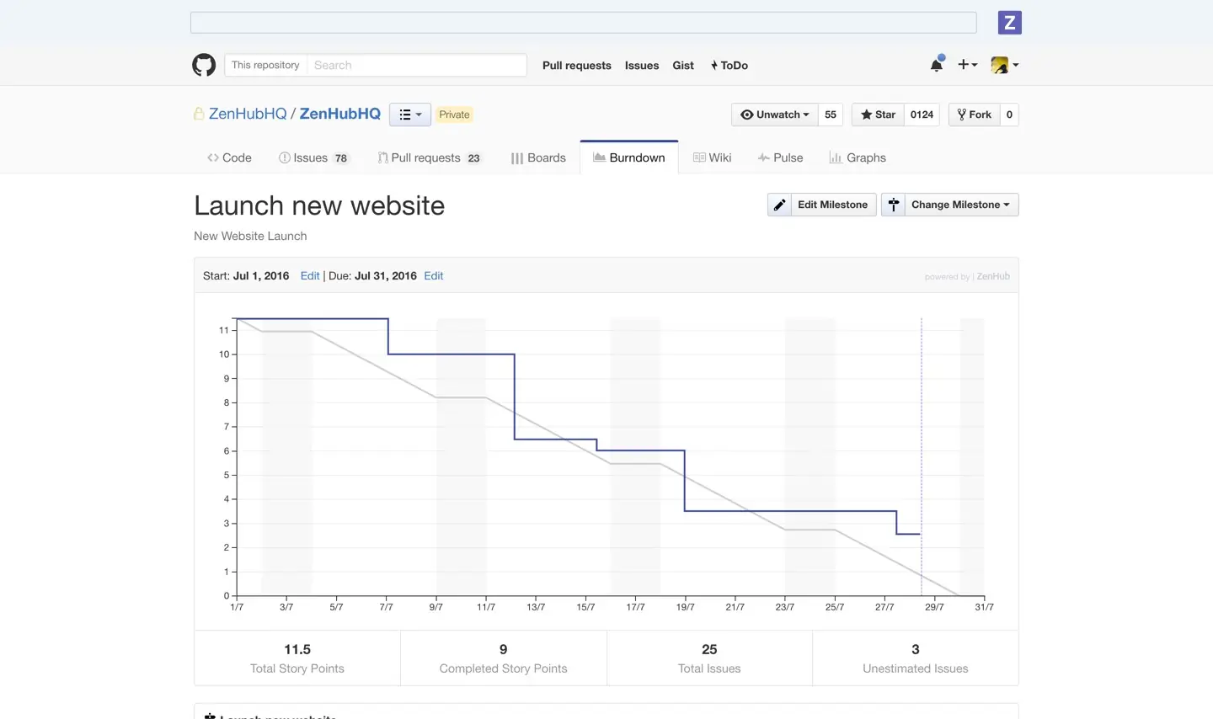The height and width of the screenshot is (719, 1213).
Task: Click the milestone signpost icon
Action: point(894,205)
